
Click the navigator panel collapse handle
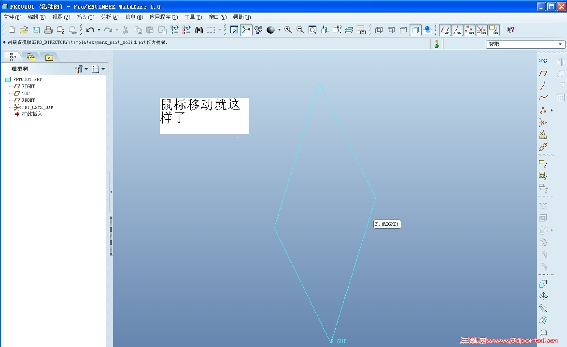(112, 192)
